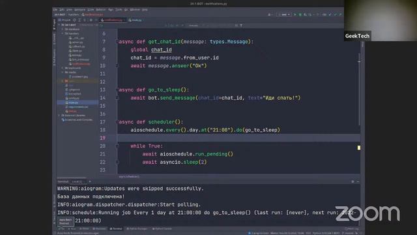Image resolution: width=417 pixels, height=235 pixels.
Task: Open the File menu
Action: pos(55,10)
